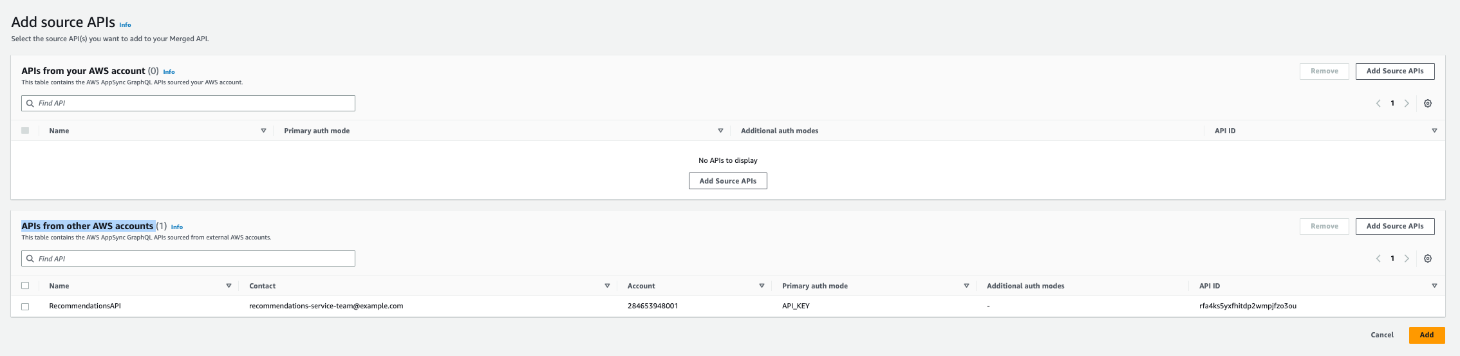Click account number 284653948001
The image size is (1460, 356).
(x=653, y=306)
